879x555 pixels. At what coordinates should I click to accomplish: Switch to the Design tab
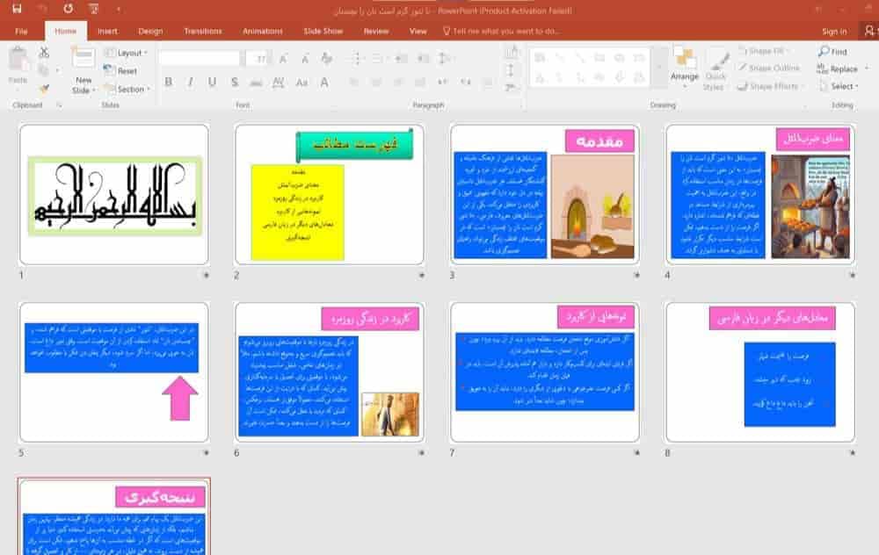[150, 32]
